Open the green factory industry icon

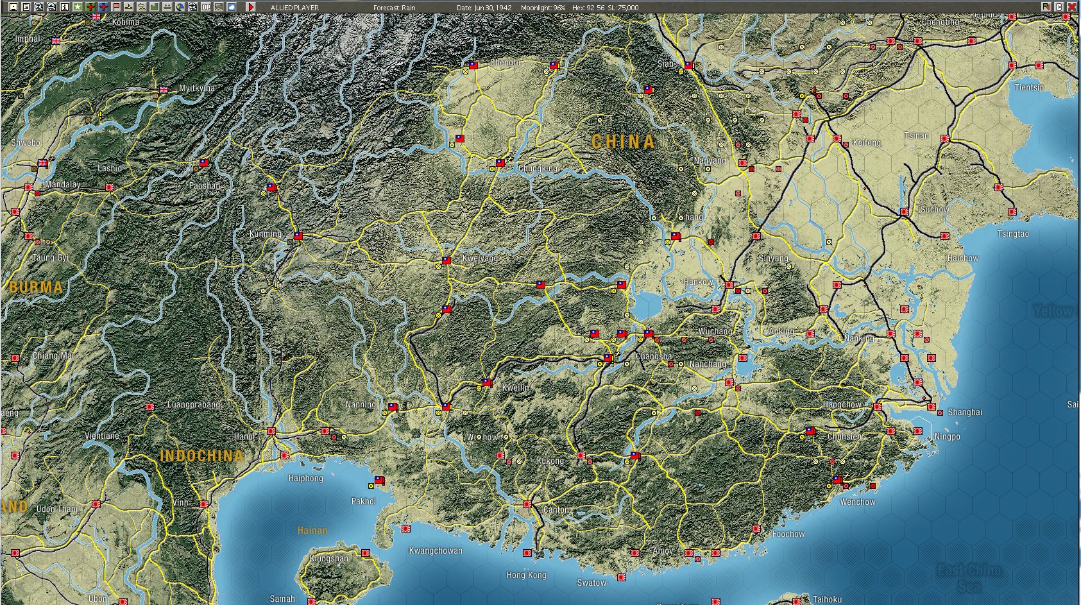155,7
